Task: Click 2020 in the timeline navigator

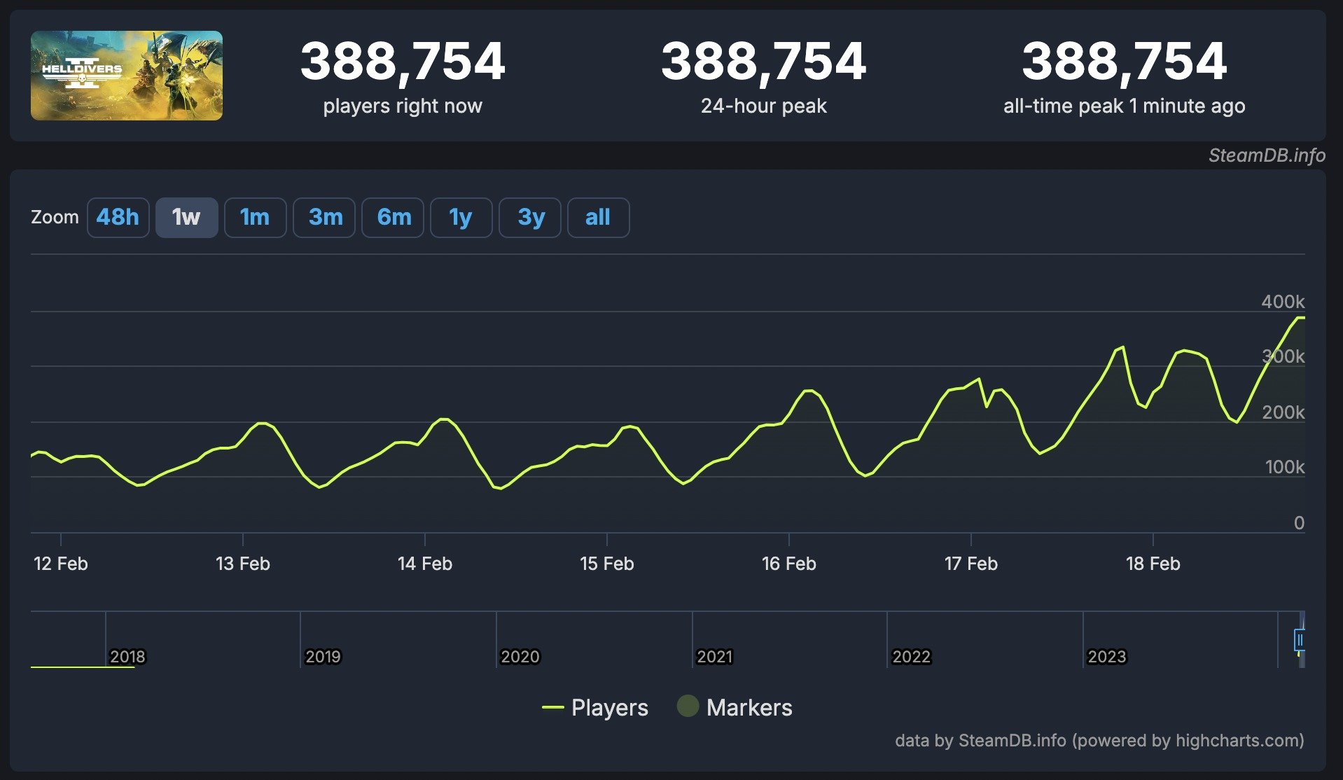Action: point(520,656)
